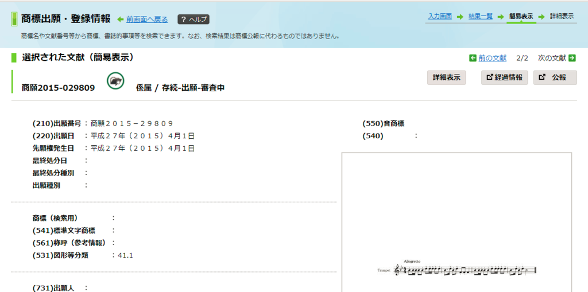Click the 選択された文献（簡易表示） heading
The height and width of the screenshot is (292, 588).
[x=78, y=57]
